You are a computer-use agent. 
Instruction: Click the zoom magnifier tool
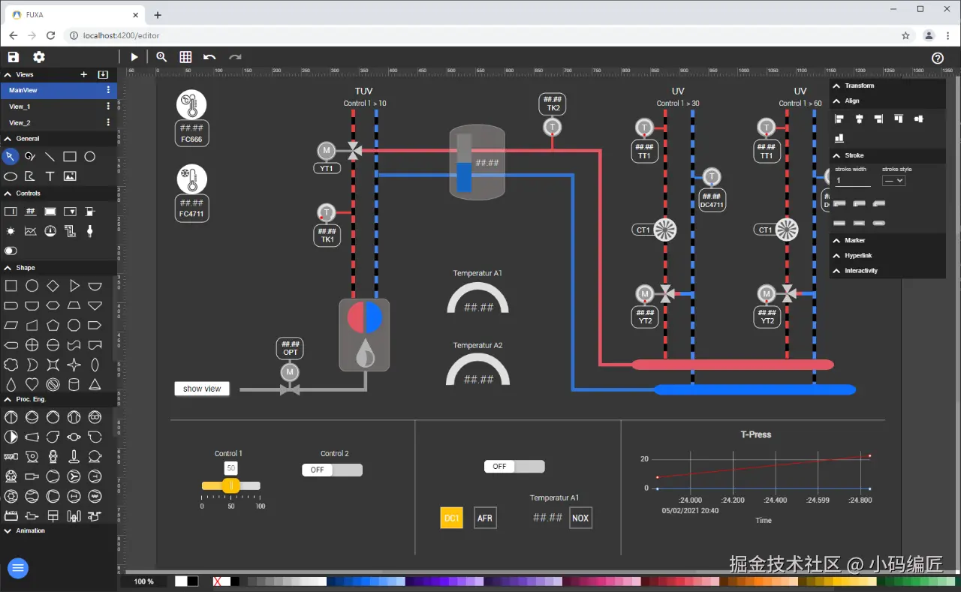click(161, 57)
